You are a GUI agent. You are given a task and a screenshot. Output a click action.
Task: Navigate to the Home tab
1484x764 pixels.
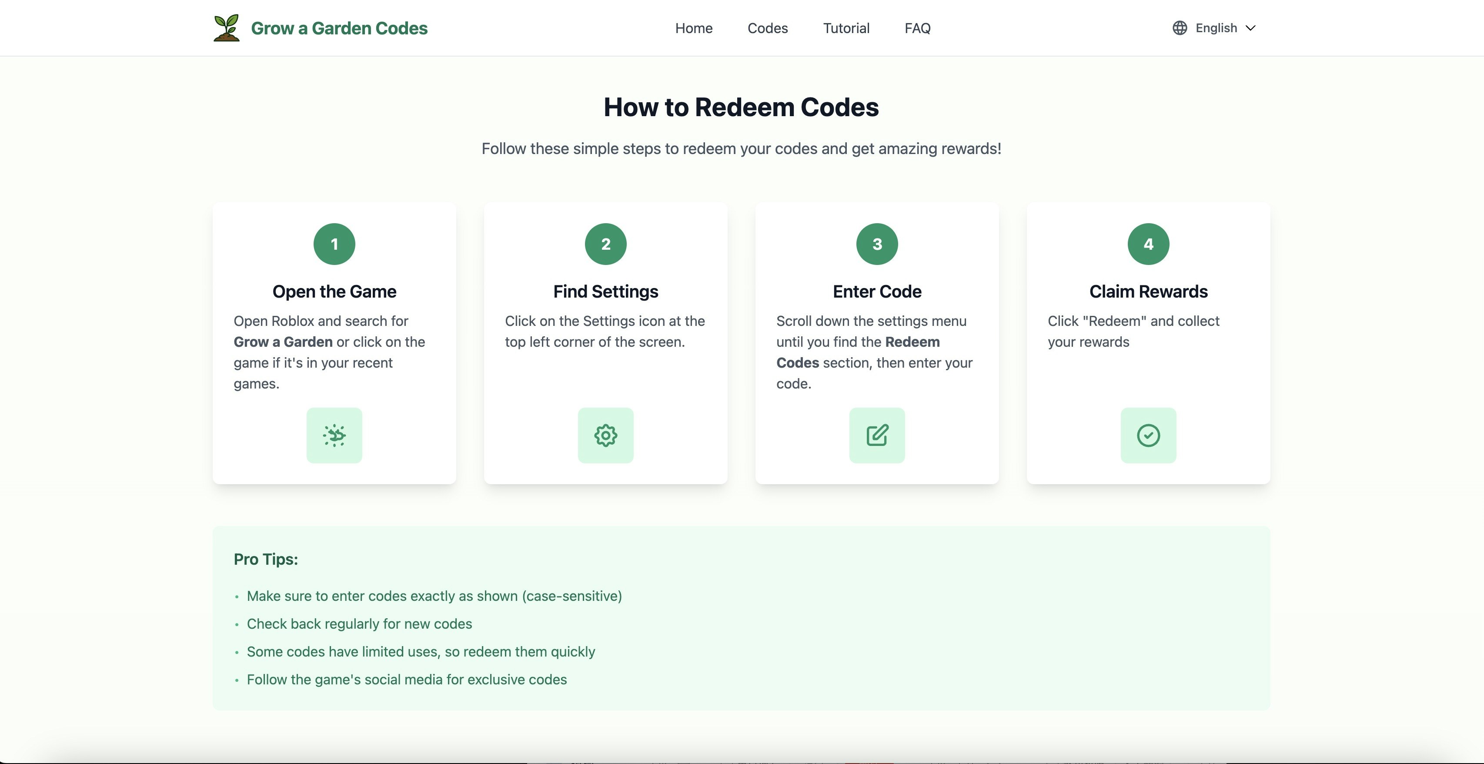693,28
